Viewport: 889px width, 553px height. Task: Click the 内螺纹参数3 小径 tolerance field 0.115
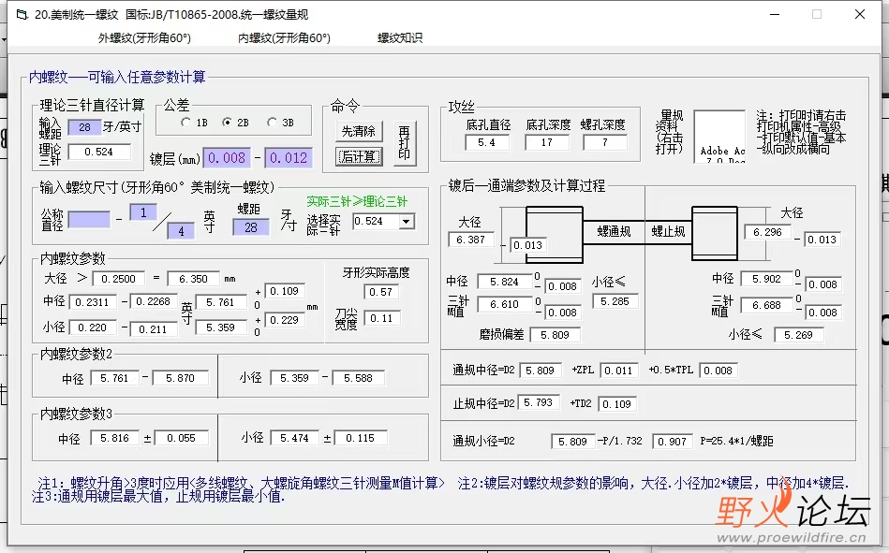(x=360, y=438)
